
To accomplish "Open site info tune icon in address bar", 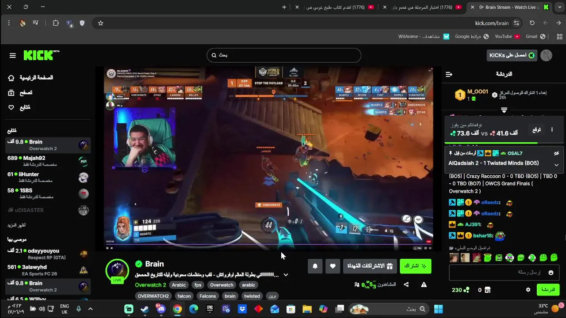I will coord(517,23).
